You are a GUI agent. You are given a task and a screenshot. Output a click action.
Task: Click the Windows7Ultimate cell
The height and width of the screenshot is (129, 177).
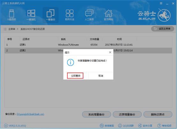[x=68, y=45]
